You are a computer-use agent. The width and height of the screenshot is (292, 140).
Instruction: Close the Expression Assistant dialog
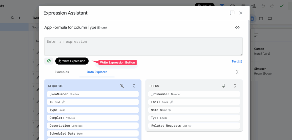pyautogui.click(x=241, y=13)
